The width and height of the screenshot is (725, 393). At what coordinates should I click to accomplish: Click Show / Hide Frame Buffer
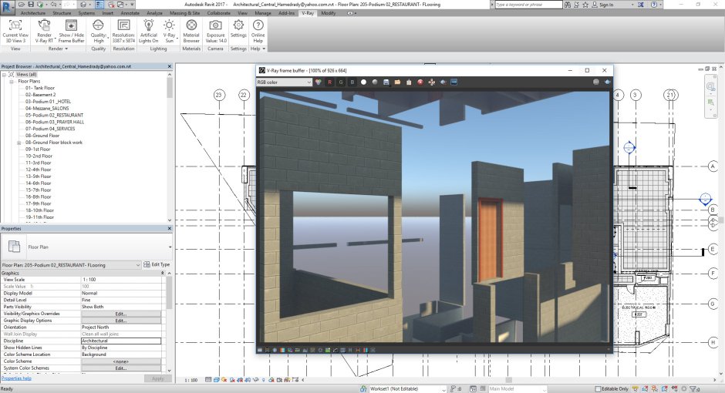pos(72,25)
